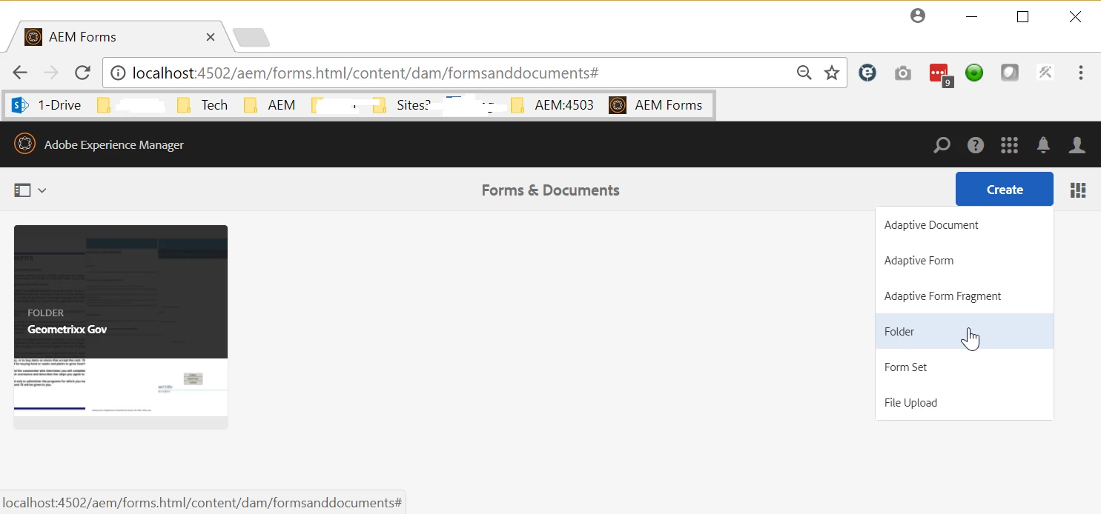Click the gray shield extension icon
The image size is (1101, 514).
[x=1010, y=73]
